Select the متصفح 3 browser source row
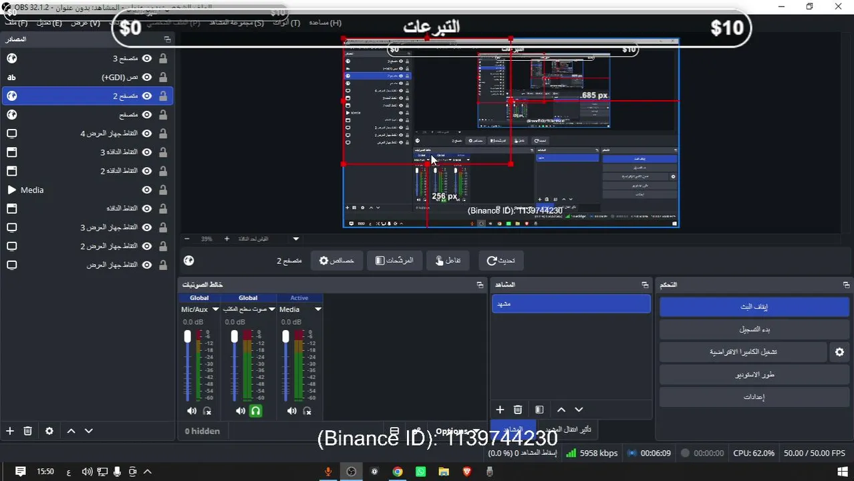The image size is (854, 481). pos(87,58)
